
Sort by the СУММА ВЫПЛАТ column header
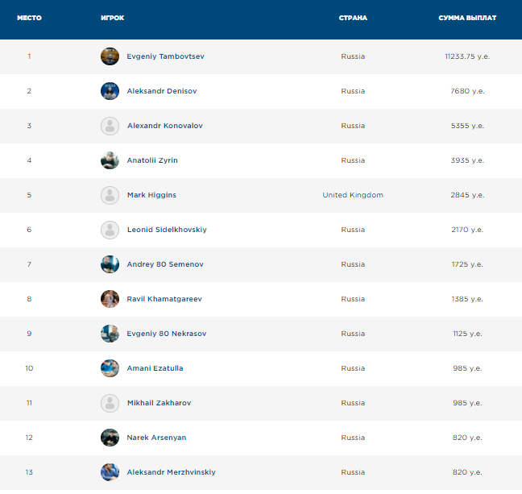coord(467,18)
